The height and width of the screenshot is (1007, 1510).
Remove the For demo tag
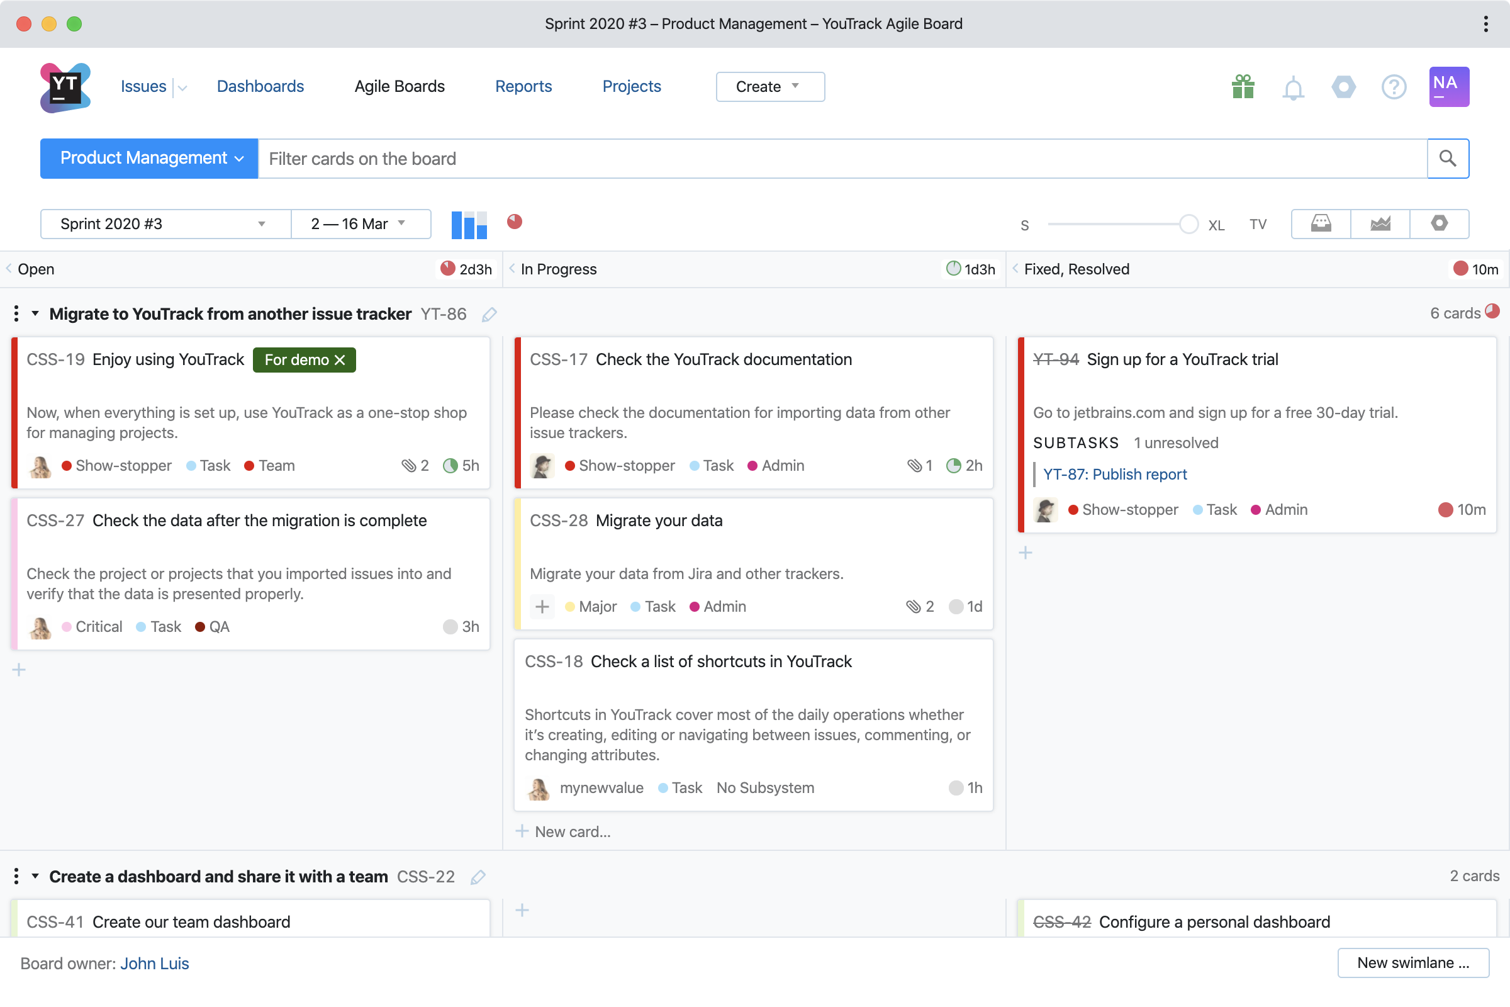[x=340, y=360]
